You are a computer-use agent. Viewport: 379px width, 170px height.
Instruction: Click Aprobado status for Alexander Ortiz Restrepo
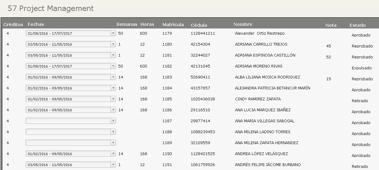coord(361,35)
